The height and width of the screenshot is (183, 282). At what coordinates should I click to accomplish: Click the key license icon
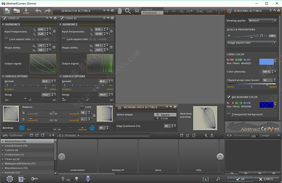pyautogui.click(x=34, y=179)
